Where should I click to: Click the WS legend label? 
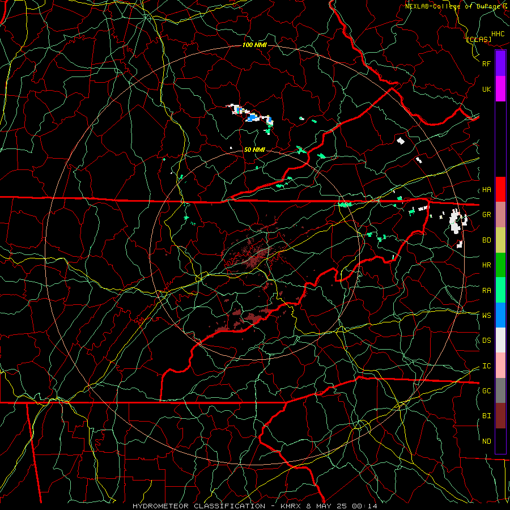click(x=487, y=316)
